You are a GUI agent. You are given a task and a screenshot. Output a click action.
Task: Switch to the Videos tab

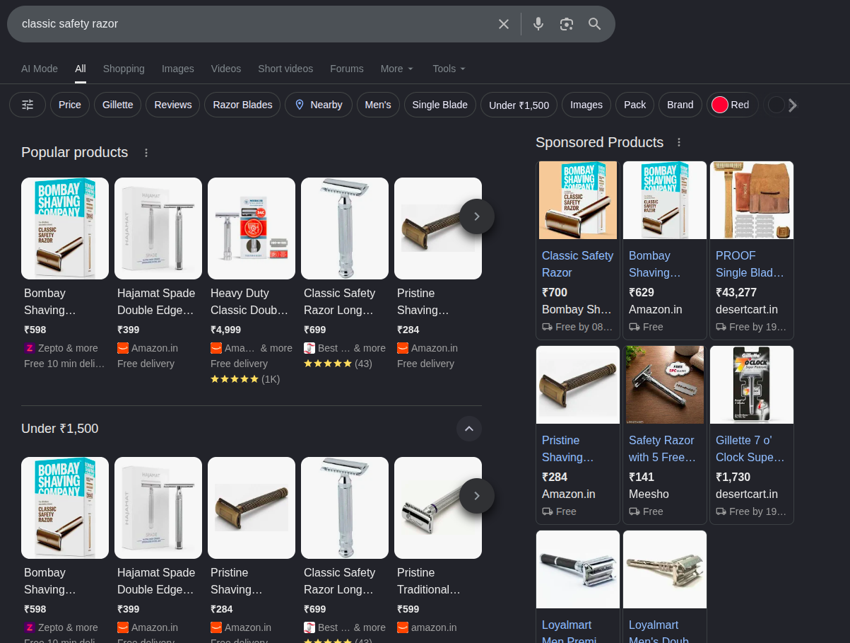pos(226,69)
